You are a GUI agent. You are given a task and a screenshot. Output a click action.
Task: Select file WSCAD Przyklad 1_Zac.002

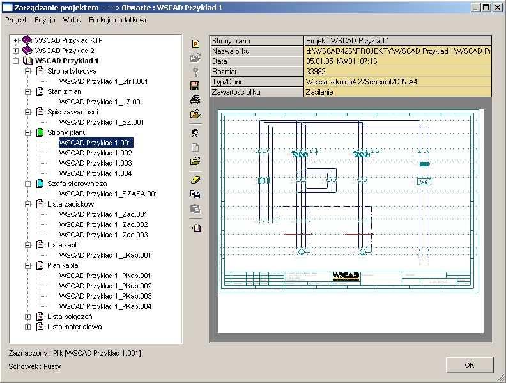tap(103, 224)
